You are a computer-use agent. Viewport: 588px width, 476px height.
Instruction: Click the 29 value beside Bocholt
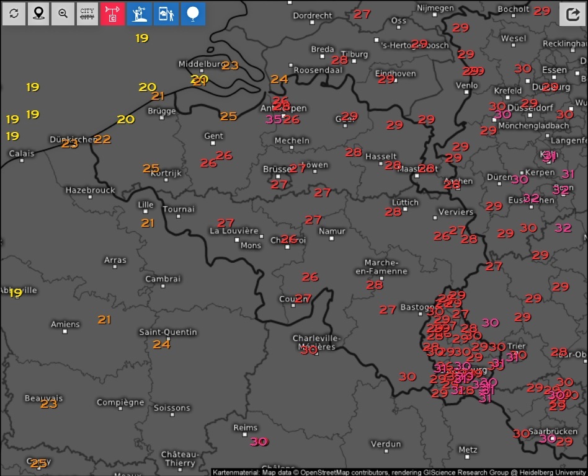pyautogui.click(x=542, y=11)
